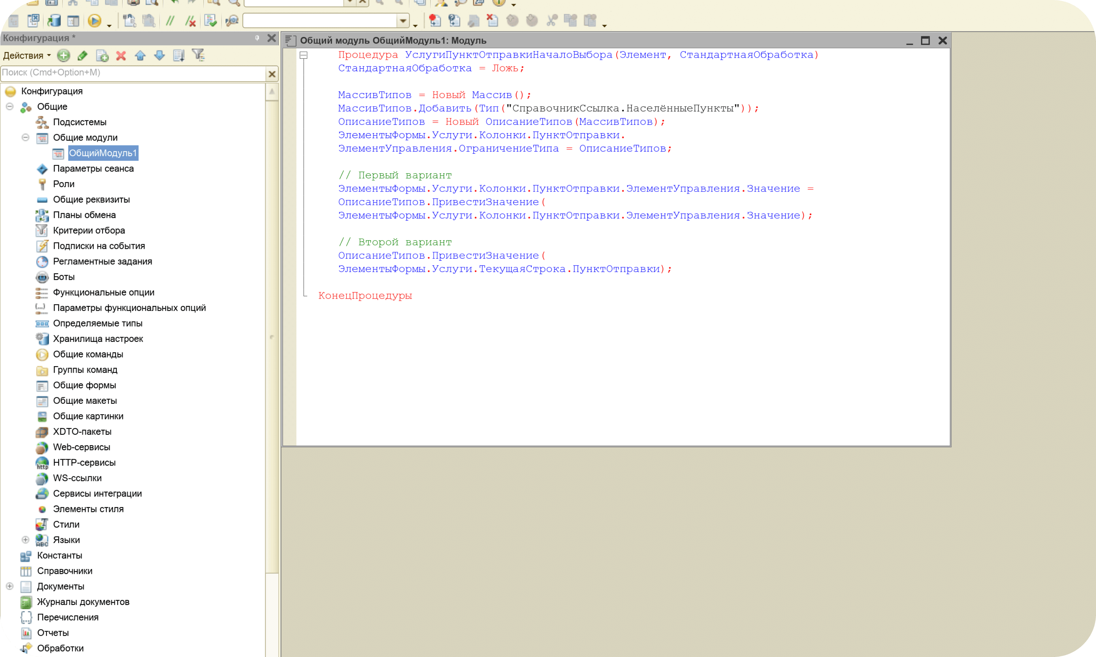
Task: Expand the Документы tree node
Action: point(9,586)
